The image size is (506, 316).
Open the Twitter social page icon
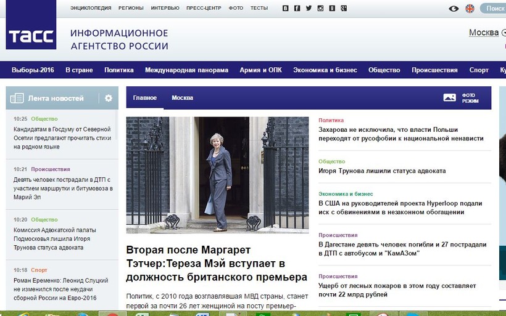click(x=309, y=8)
